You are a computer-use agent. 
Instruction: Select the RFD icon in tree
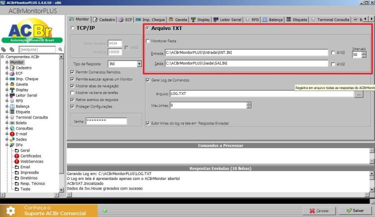12,101
